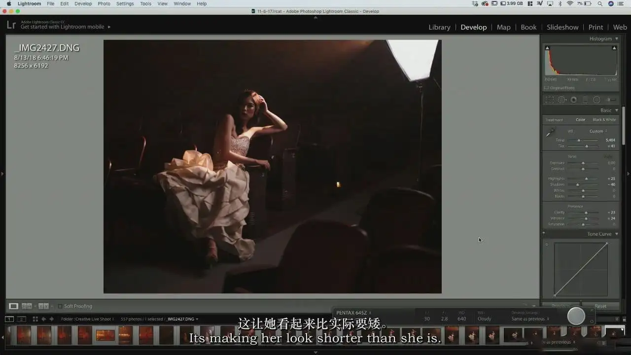The height and width of the screenshot is (355, 631).
Task: Go forward using filmstrip right arrow
Action: pos(51,319)
